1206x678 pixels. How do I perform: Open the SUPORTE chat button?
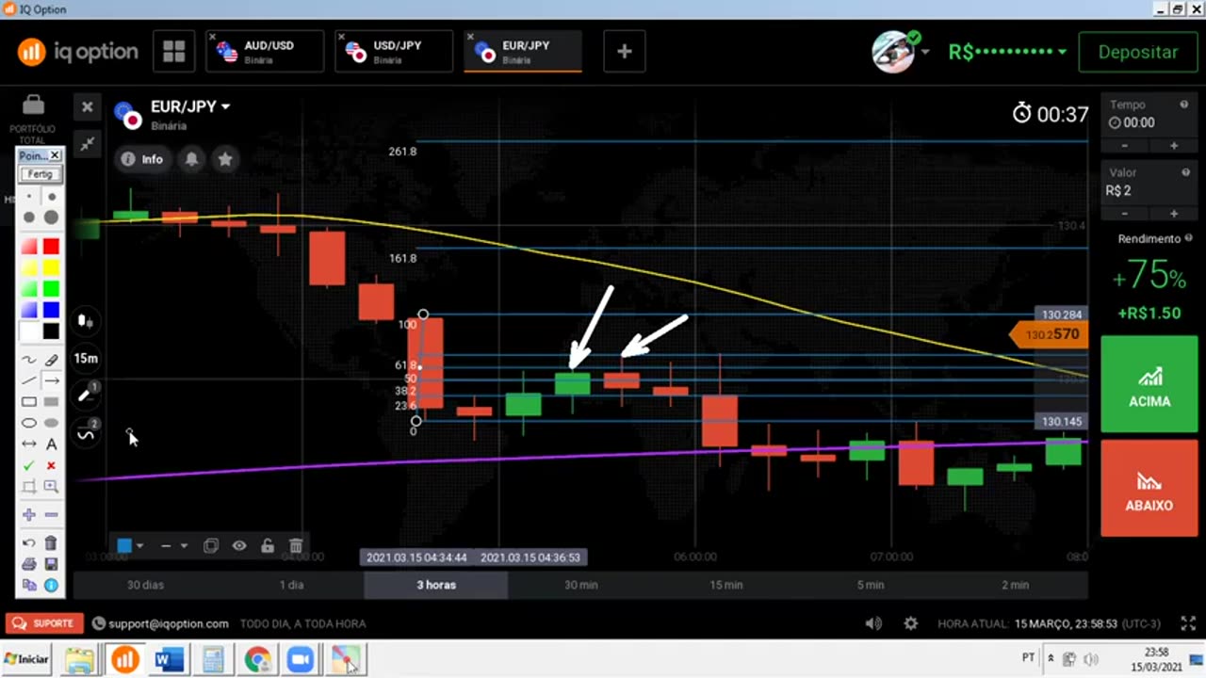tap(44, 623)
